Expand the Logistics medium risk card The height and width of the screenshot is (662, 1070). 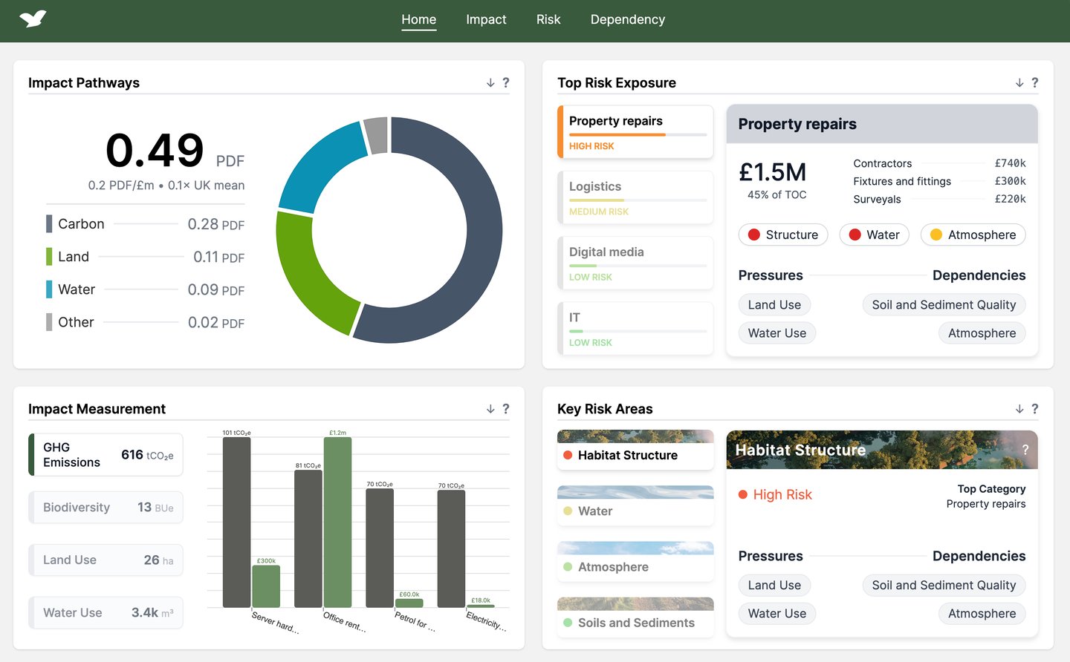(x=635, y=197)
